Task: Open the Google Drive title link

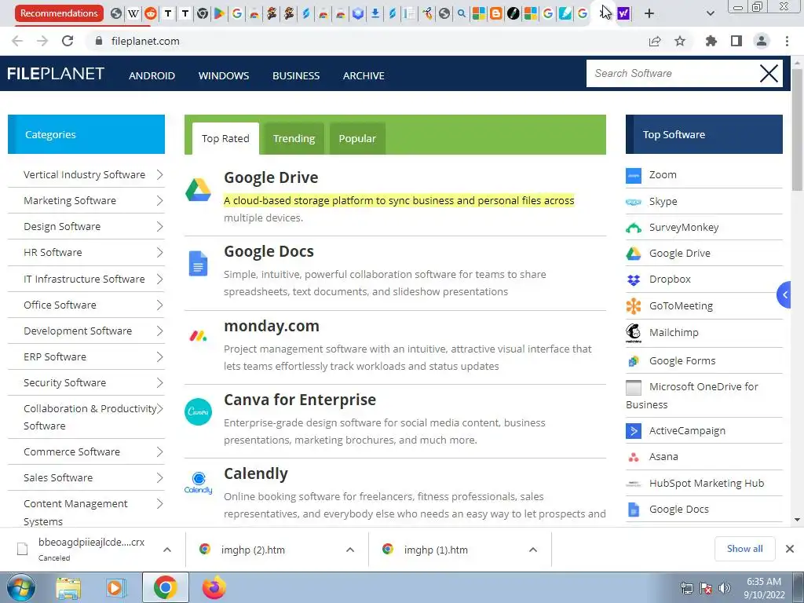Action: (x=271, y=177)
